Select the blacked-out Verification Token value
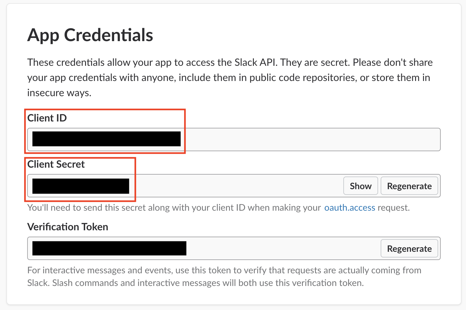This screenshot has height=310, width=466. (109, 248)
